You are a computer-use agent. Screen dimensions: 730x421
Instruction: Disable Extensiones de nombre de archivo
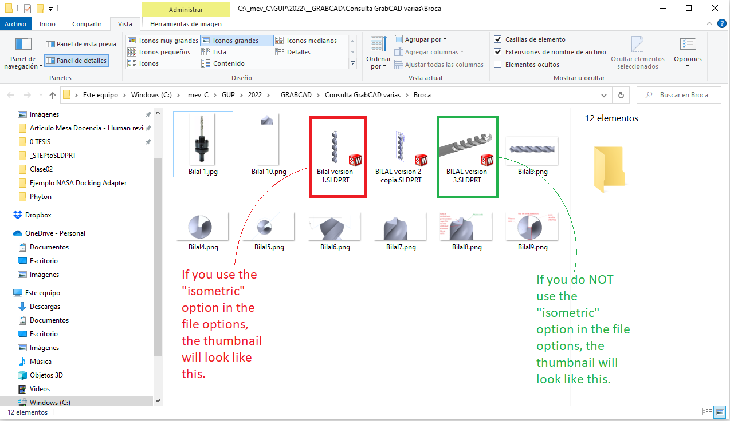pos(498,51)
